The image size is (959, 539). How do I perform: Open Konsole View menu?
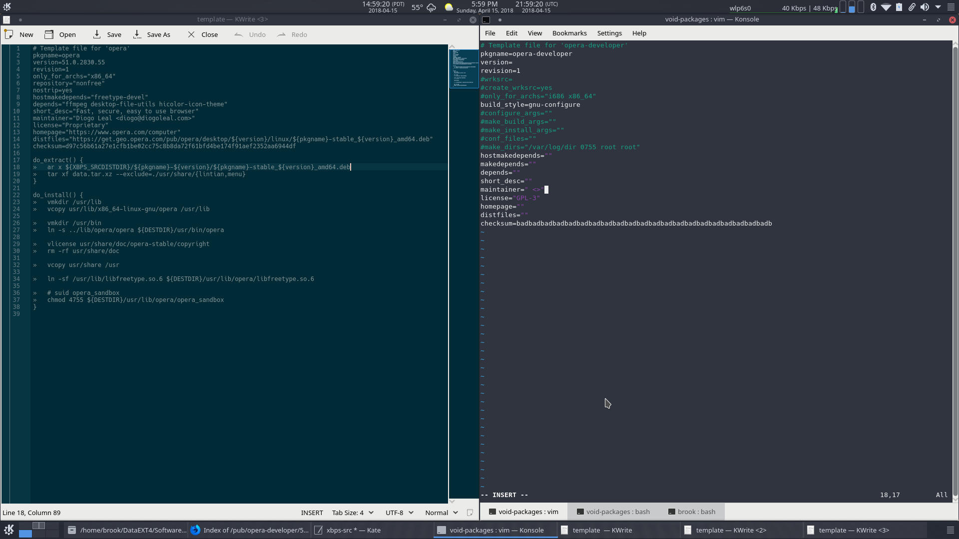click(534, 33)
